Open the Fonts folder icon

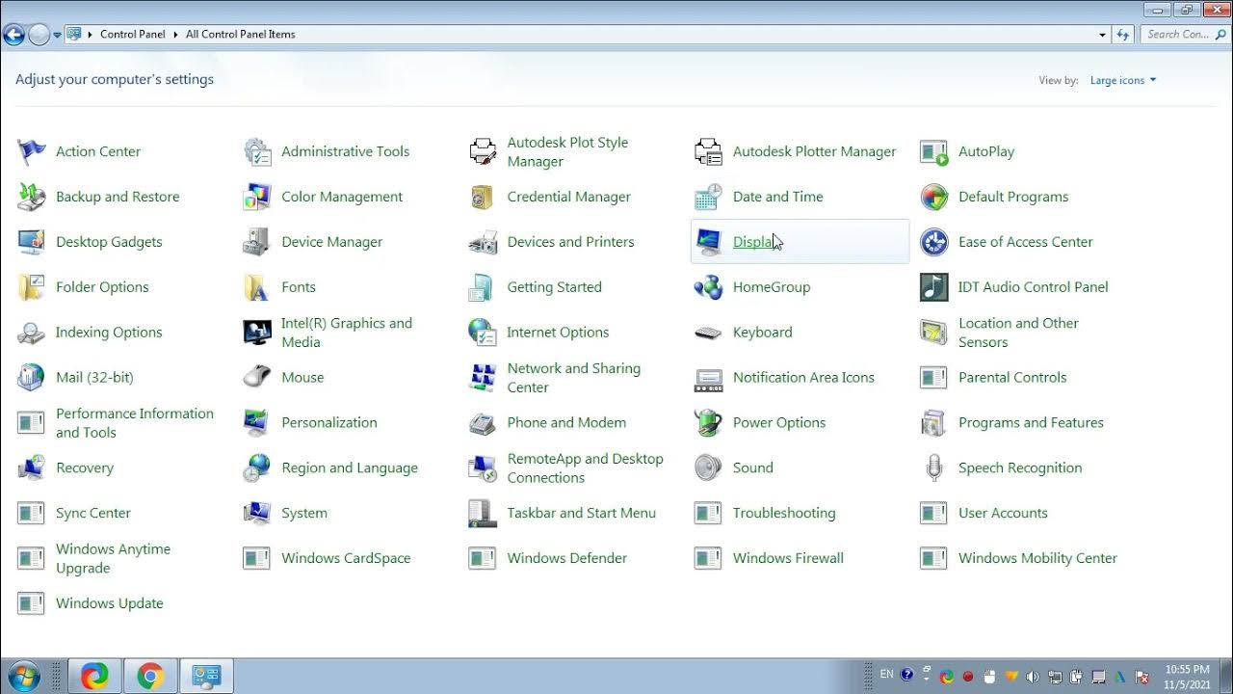(x=257, y=287)
